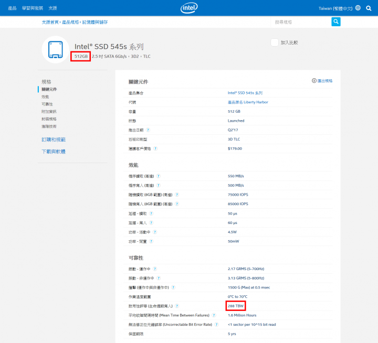Click the header magnifier search icon
This screenshot has height=343, width=378.
[x=369, y=8]
